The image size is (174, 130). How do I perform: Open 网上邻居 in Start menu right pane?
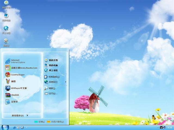pyautogui.click(x=51, y=70)
